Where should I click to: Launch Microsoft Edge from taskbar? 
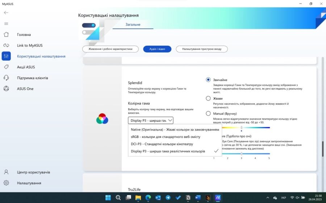148,198
